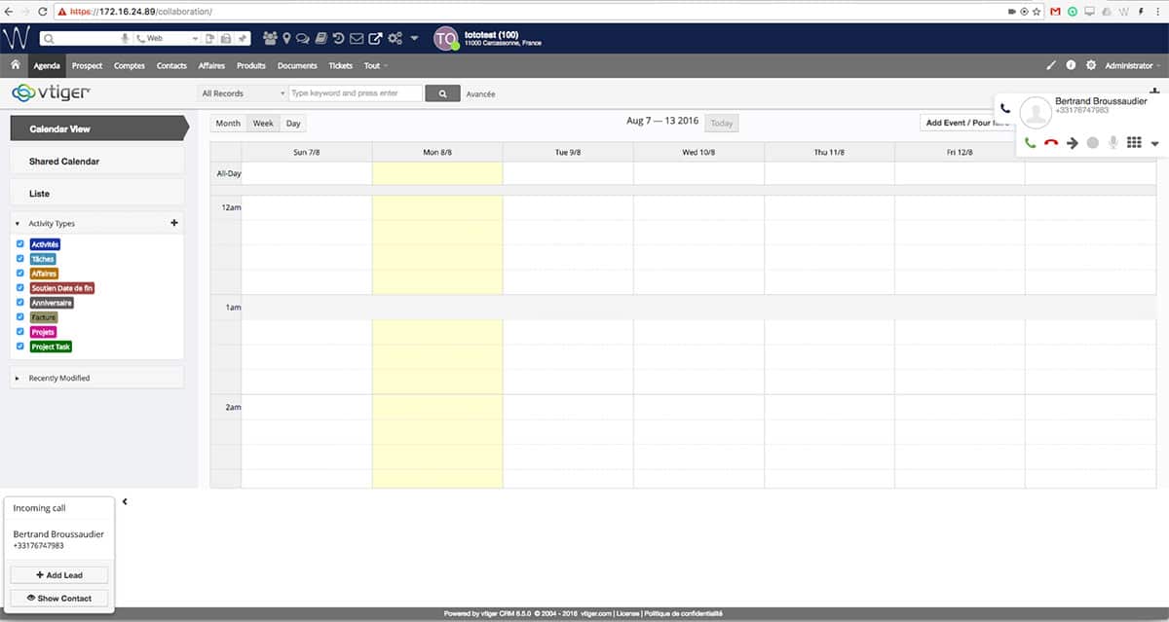Open the dial pad grid icon
This screenshot has height=622, width=1169.
1133,143
